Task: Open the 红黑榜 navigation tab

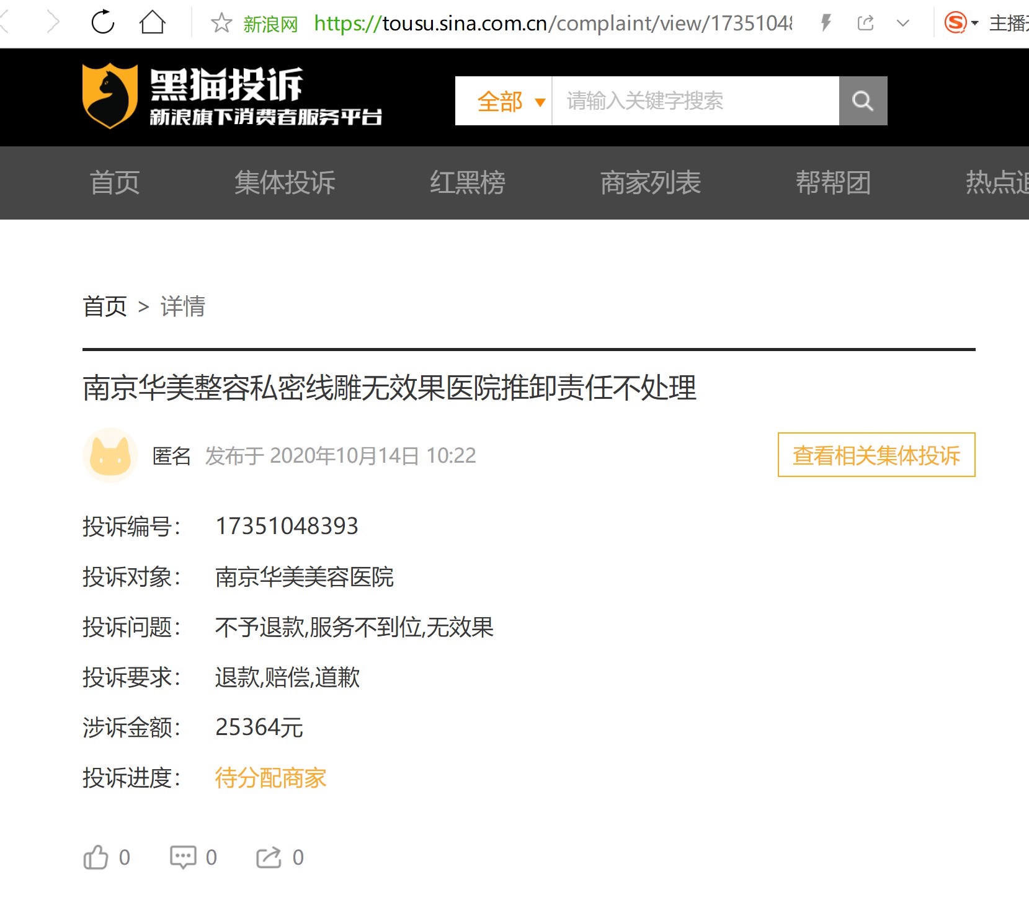Action: [468, 183]
